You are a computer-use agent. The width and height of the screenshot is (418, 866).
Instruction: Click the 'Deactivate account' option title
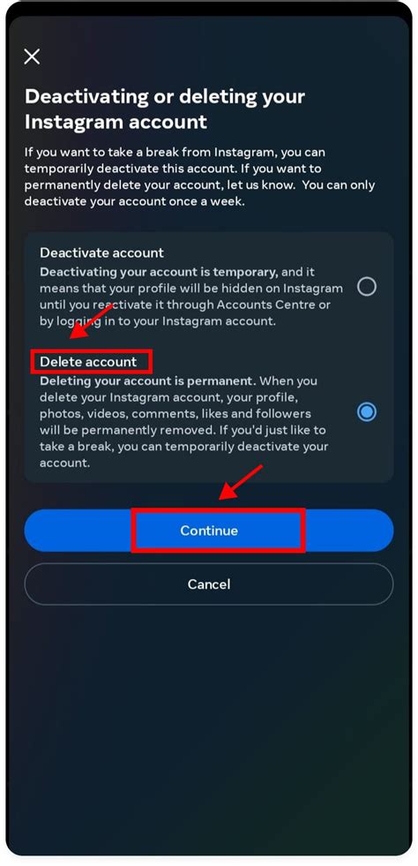[102, 253]
